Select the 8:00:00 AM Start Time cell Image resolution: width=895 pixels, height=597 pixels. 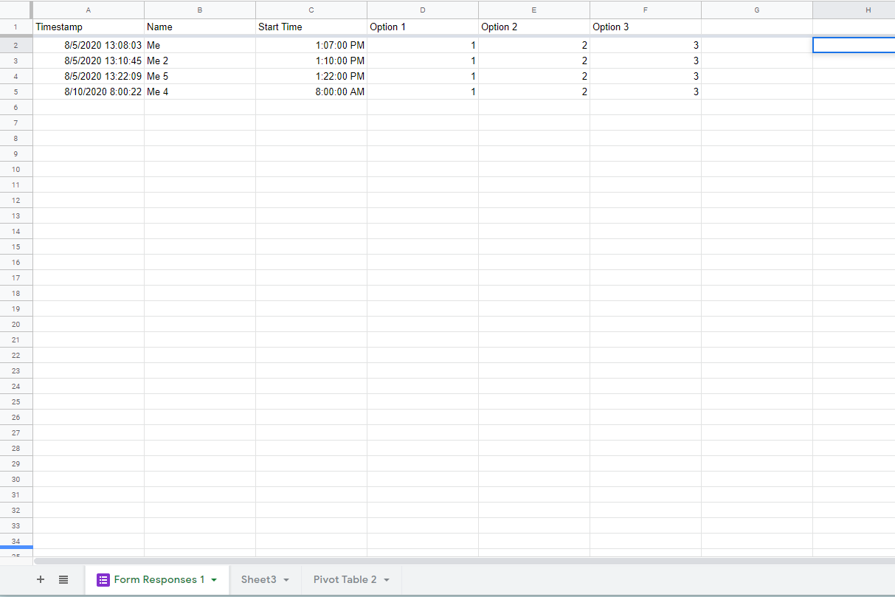pyautogui.click(x=311, y=92)
